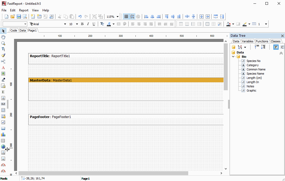
Task: Switch to the Variables tab
Action: point(247,41)
